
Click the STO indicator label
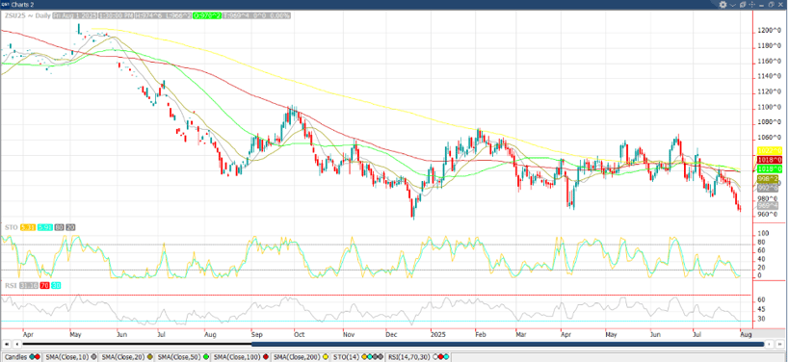point(11,228)
